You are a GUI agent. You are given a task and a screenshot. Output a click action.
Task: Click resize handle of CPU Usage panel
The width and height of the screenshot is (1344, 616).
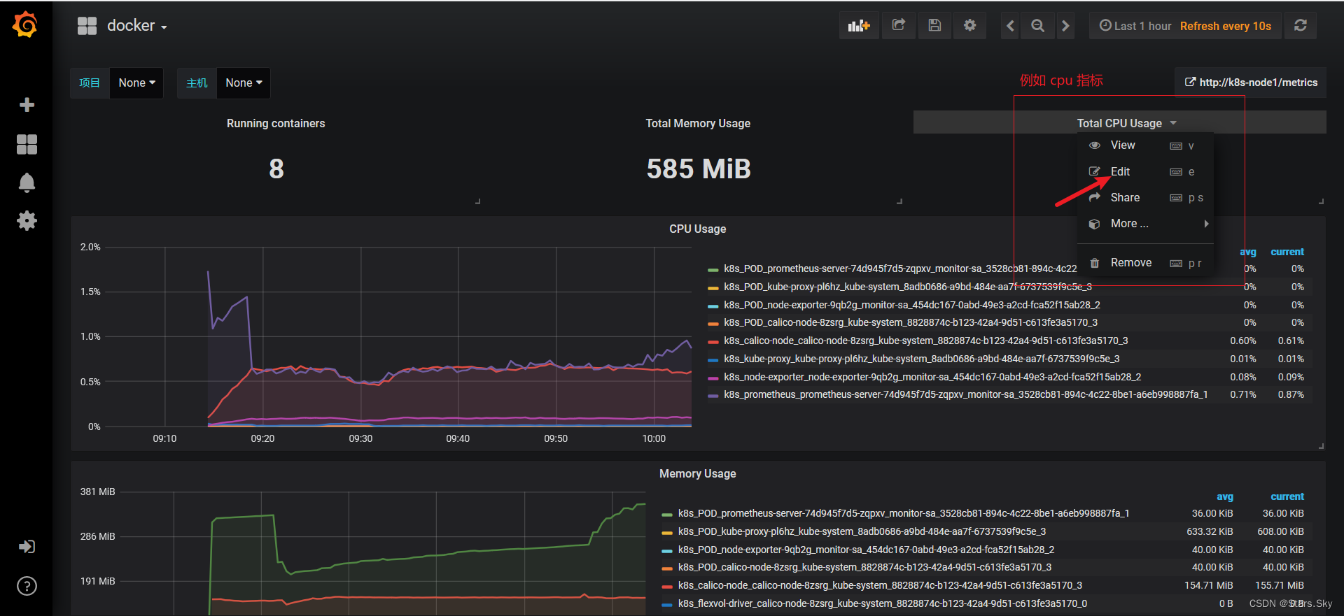(x=1321, y=445)
